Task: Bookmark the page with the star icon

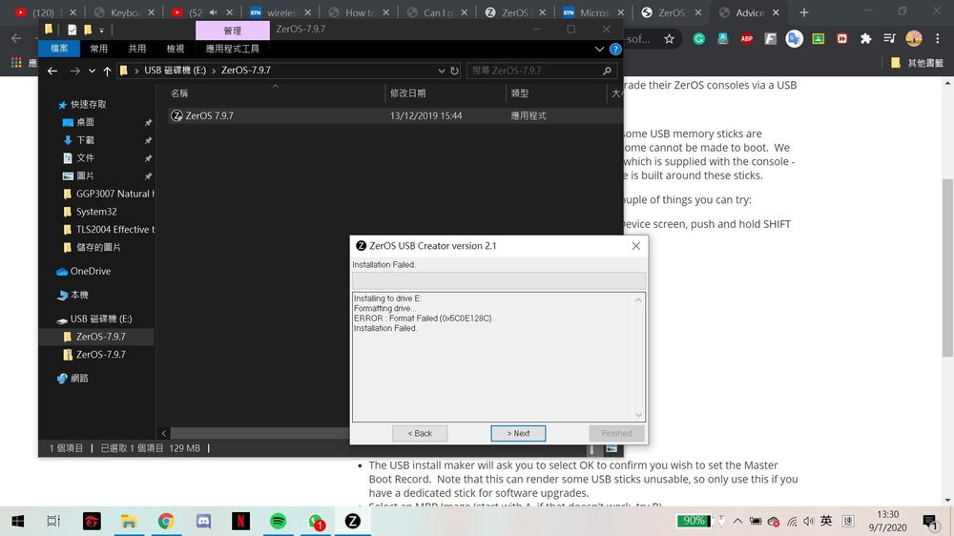Action: (x=670, y=39)
